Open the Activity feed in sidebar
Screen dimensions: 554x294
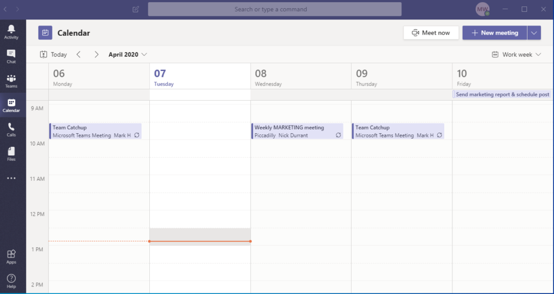(11, 32)
